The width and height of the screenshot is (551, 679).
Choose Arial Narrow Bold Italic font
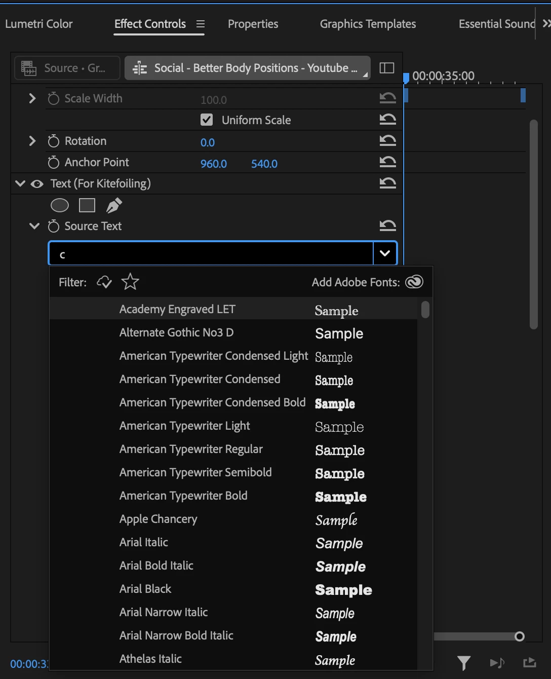click(233, 635)
